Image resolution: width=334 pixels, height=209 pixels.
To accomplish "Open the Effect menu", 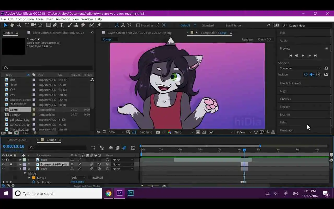I will [x=50, y=19].
